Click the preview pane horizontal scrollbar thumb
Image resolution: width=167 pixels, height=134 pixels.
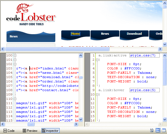pos(57,49)
